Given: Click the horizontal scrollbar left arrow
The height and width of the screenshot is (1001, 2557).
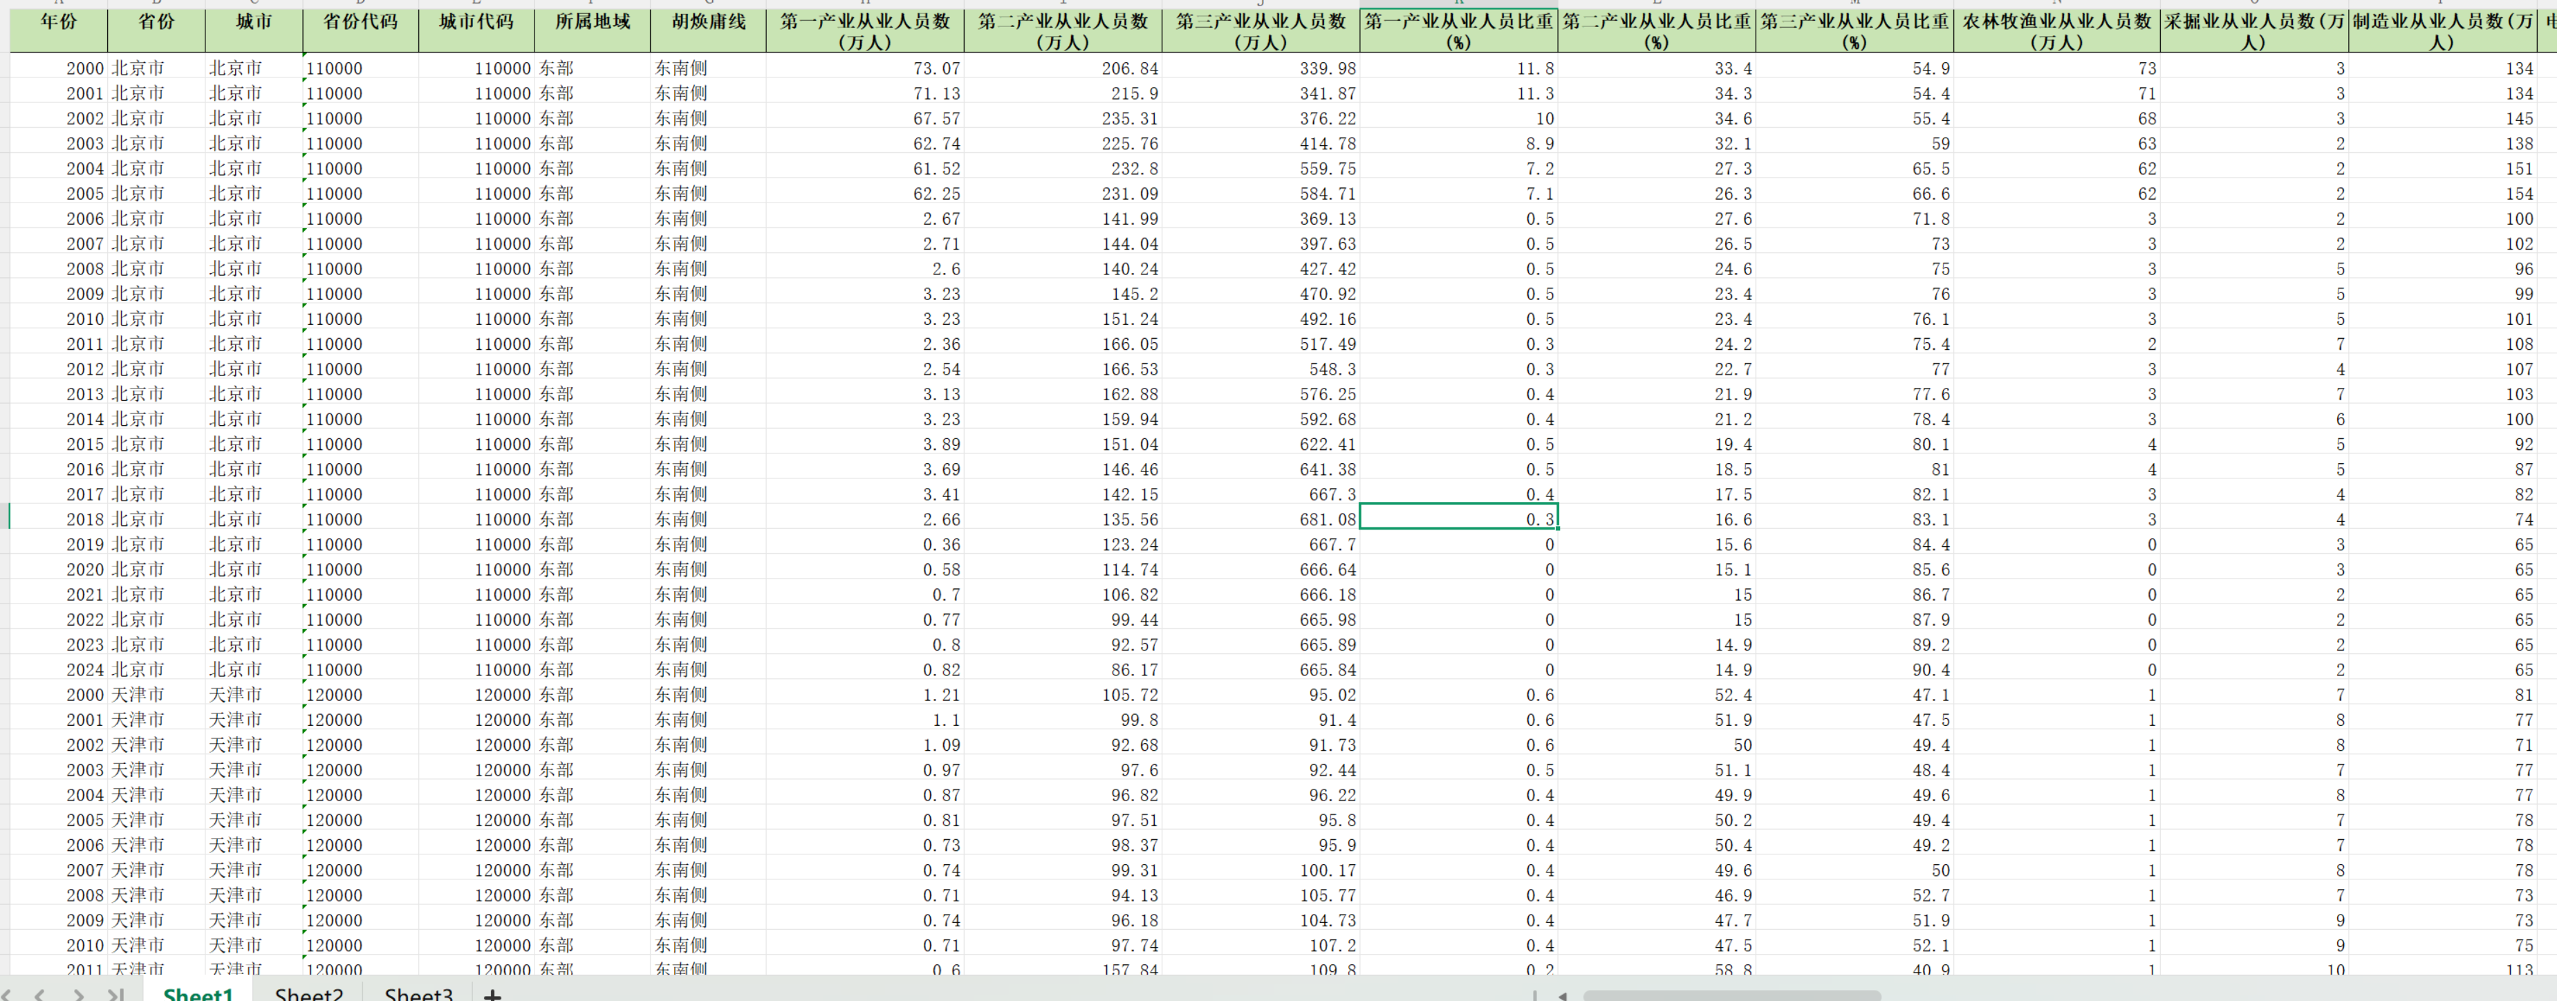Looking at the screenshot, I should point(1563,995).
